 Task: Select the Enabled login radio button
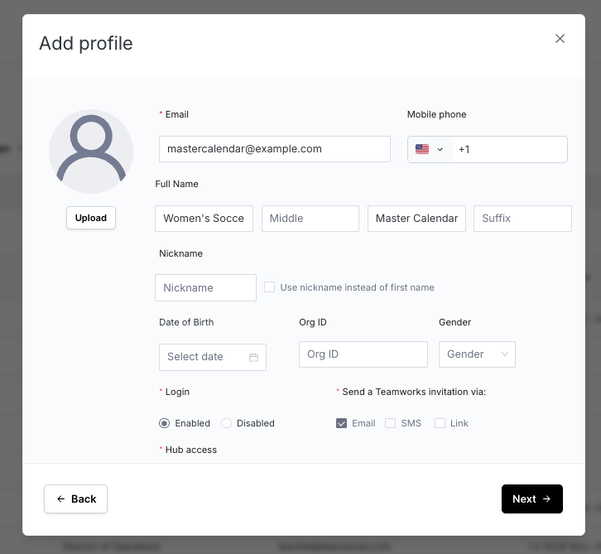(165, 423)
